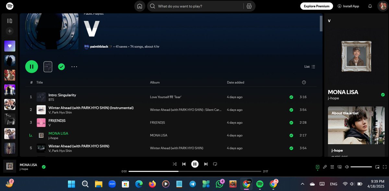Screen dimensions: 389x191
Task: Open the clock and date in taskbar
Action: pyautogui.click(x=376, y=184)
